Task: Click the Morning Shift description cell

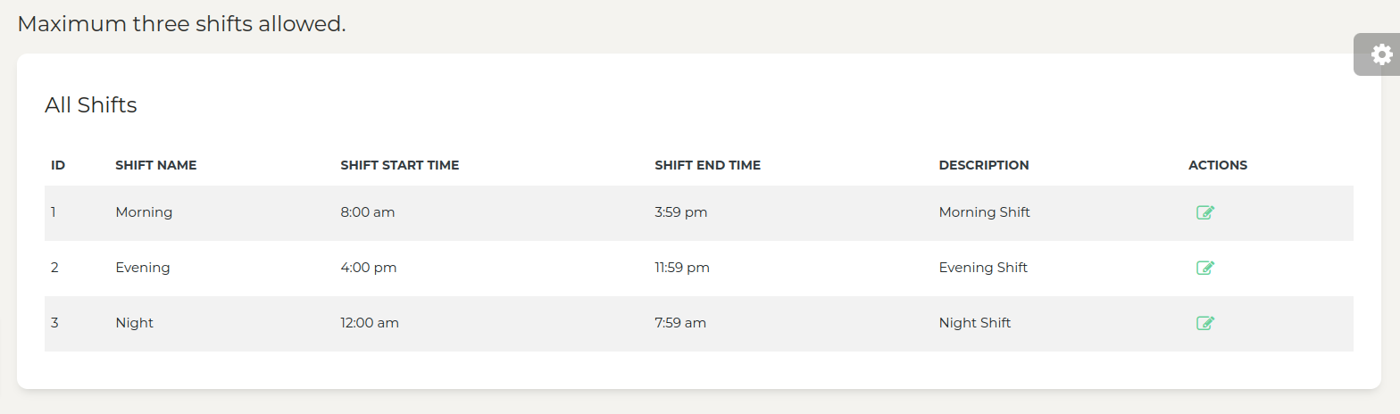Action: [x=985, y=212]
